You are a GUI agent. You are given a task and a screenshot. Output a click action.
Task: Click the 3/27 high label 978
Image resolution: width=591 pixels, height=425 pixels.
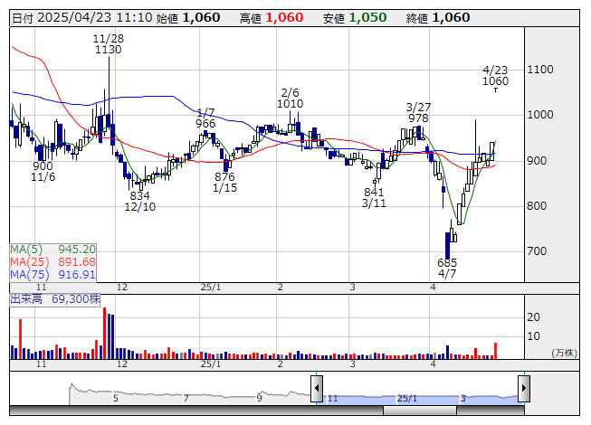coord(418,118)
